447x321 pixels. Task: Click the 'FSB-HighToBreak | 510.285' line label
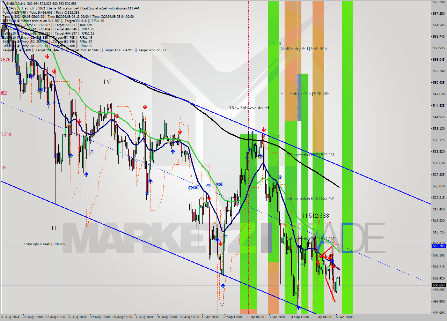pos(44,244)
